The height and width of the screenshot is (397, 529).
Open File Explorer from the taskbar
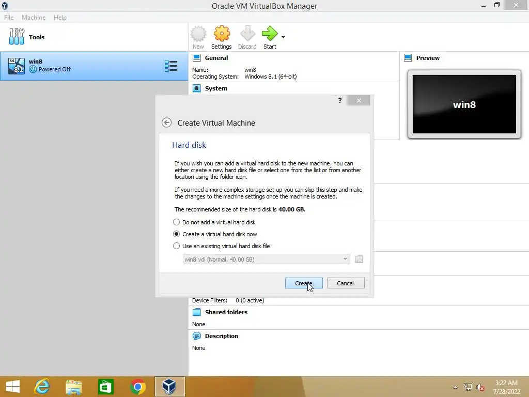pos(73,387)
